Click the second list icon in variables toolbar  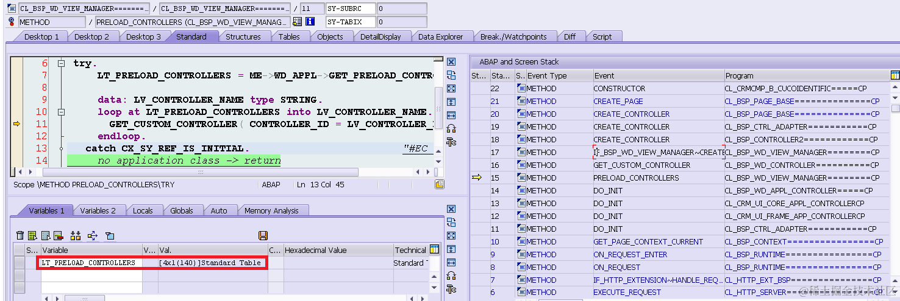[x=46, y=236]
